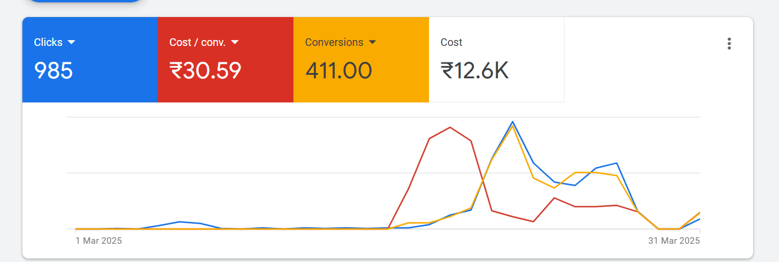
Task: Click the 985 clicks value
Action: [x=54, y=71]
